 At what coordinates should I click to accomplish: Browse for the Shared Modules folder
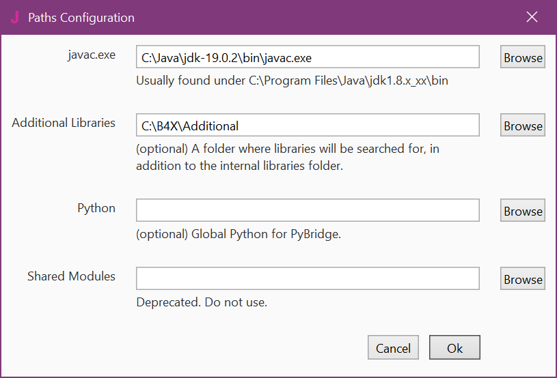[x=523, y=279]
